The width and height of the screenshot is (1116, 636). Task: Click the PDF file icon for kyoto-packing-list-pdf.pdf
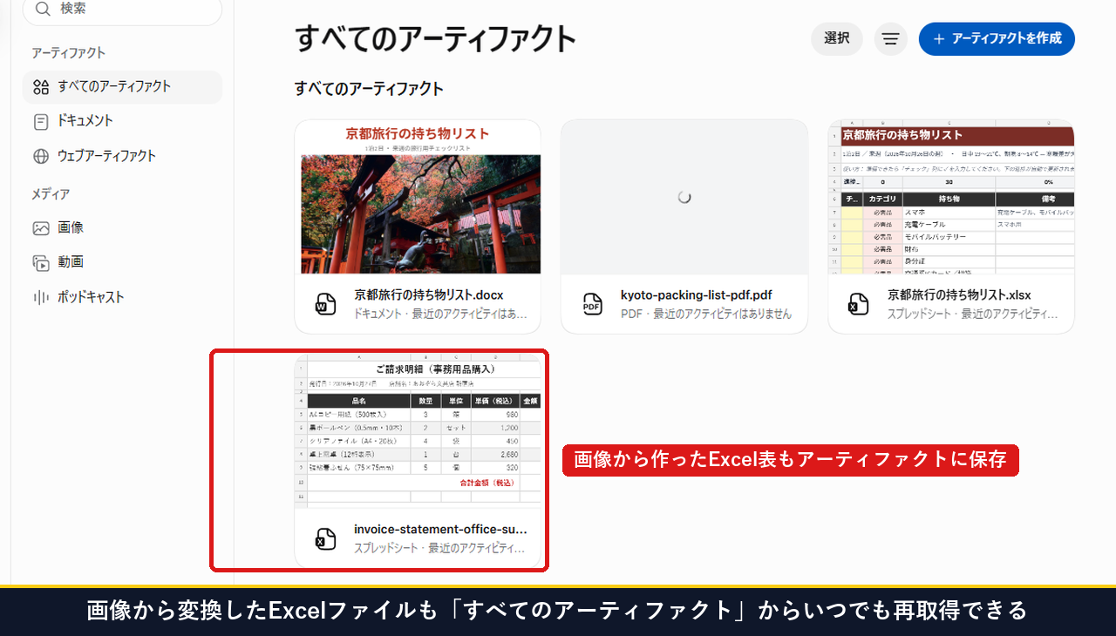pos(592,303)
